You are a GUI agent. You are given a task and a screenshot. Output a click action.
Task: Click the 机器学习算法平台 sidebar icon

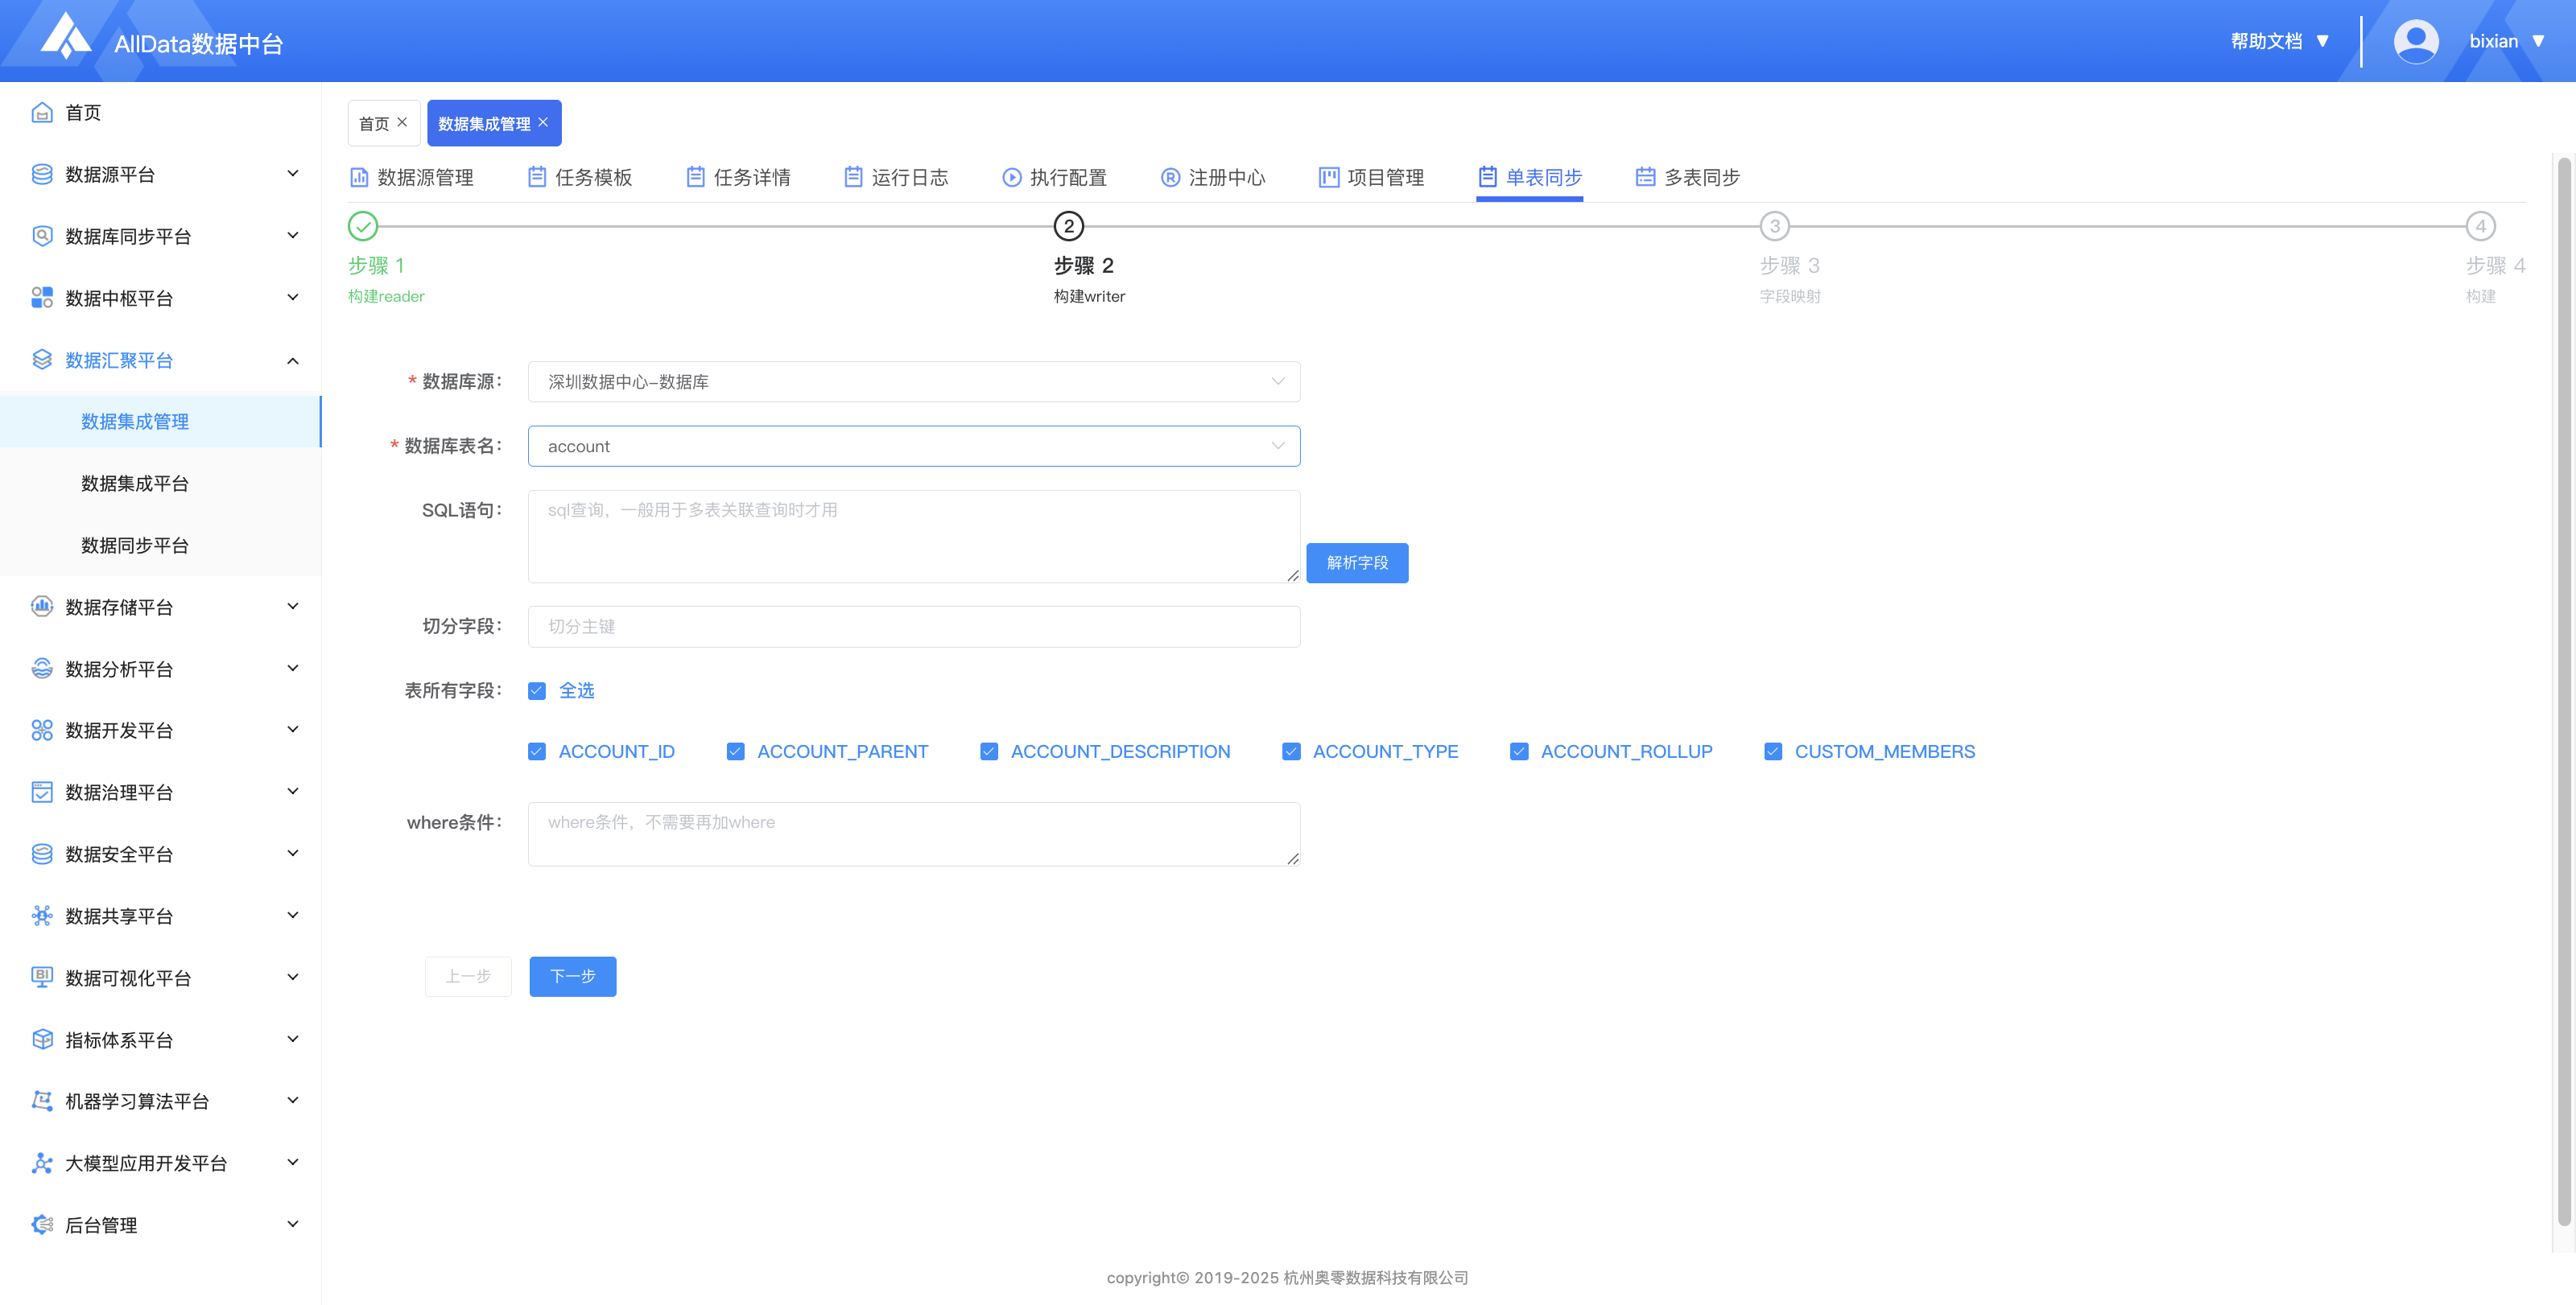[42, 1100]
